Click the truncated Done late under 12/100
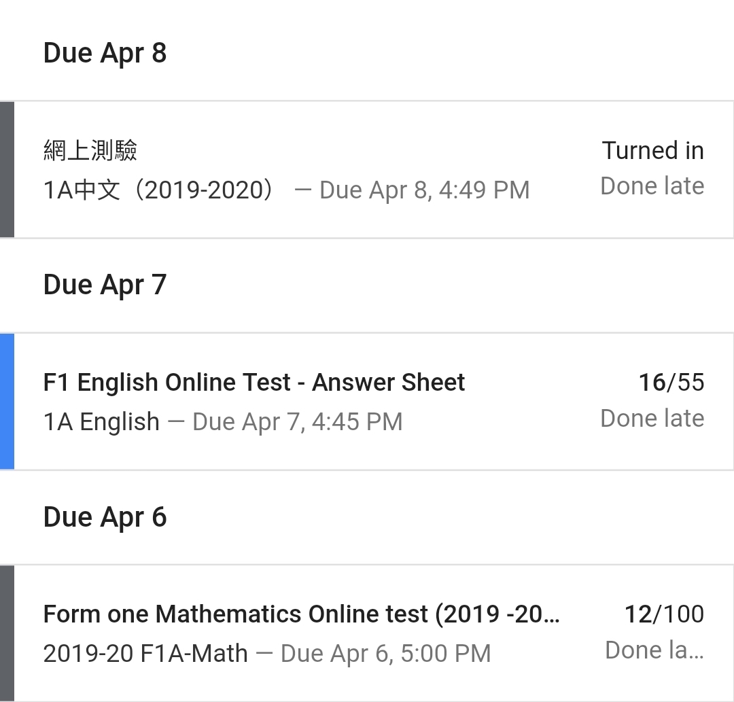Screen dimensions: 734x702 tap(654, 650)
